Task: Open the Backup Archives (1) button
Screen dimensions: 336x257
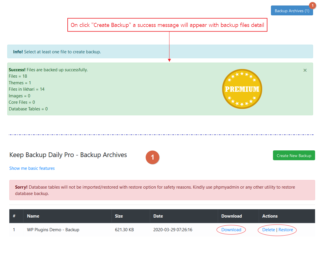Action: [292, 11]
